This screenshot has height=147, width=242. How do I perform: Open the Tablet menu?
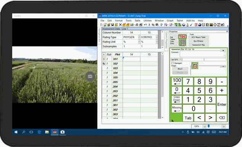[180, 21]
